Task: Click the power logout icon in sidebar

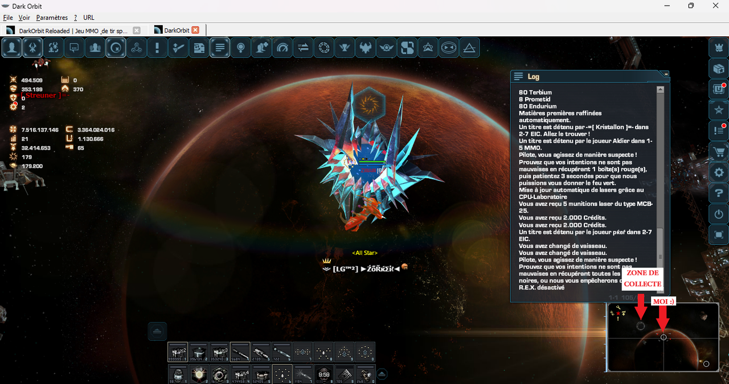Action: click(x=718, y=214)
